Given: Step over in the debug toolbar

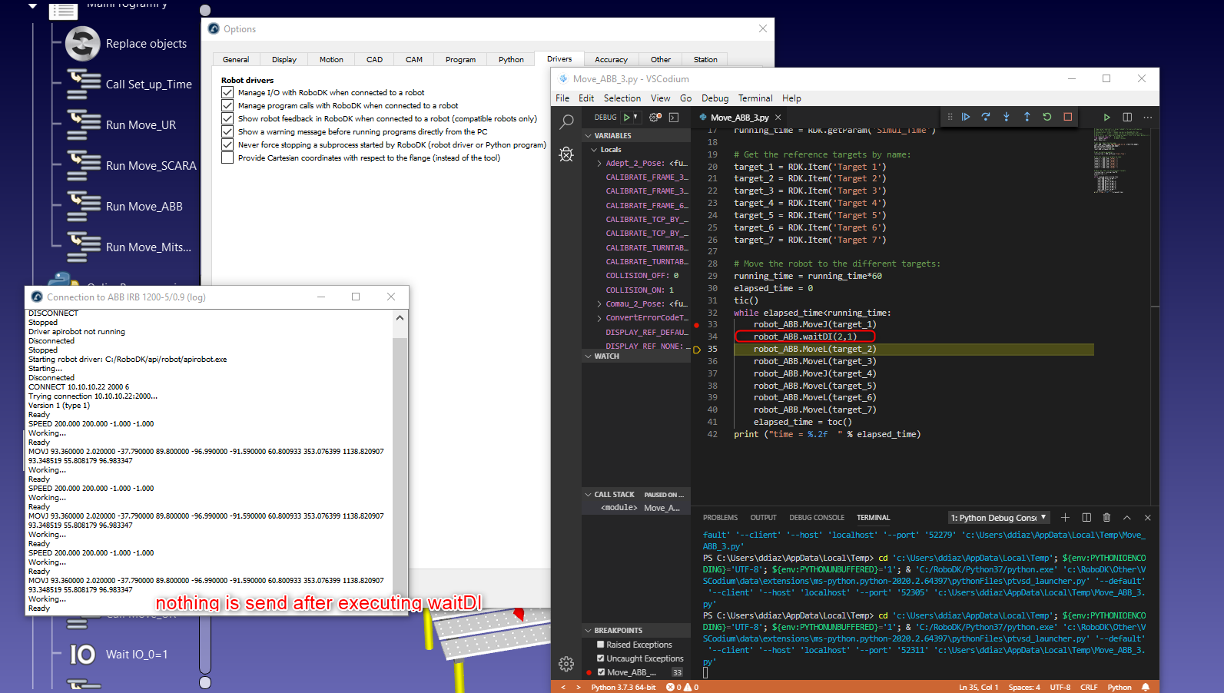Looking at the screenshot, I should pyautogui.click(x=986, y=117).
